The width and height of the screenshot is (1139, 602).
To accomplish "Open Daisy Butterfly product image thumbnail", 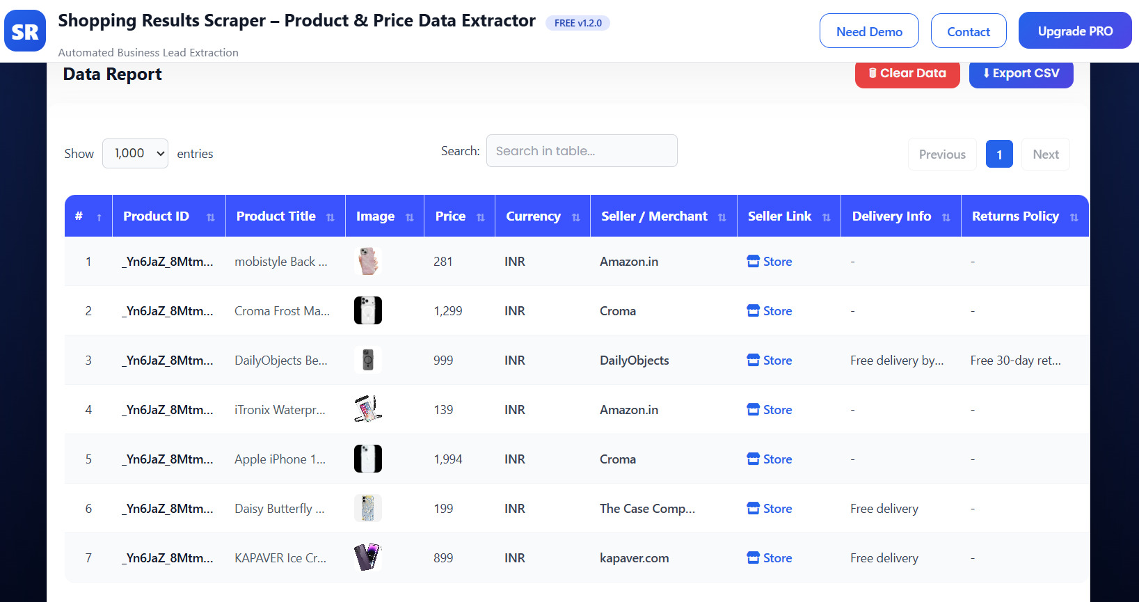I will pyautogui.click(x=368, y=508).
